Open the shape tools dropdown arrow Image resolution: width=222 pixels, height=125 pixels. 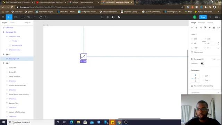tap(25, 17)
